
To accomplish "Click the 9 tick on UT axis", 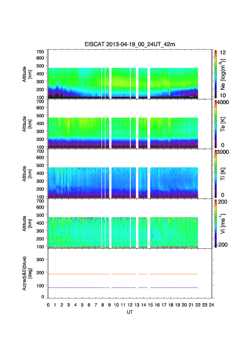I will (109, 305).
